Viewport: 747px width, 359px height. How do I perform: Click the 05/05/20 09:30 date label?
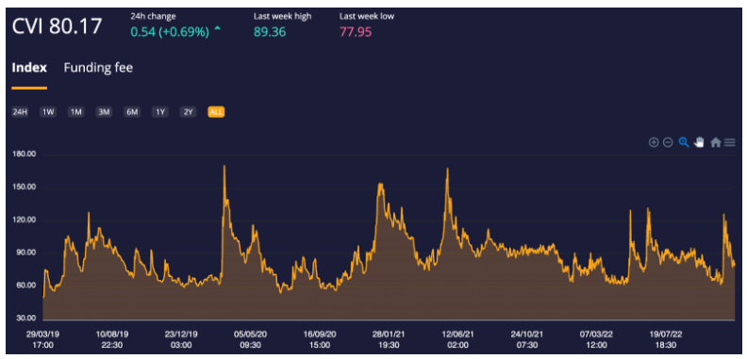251,339
